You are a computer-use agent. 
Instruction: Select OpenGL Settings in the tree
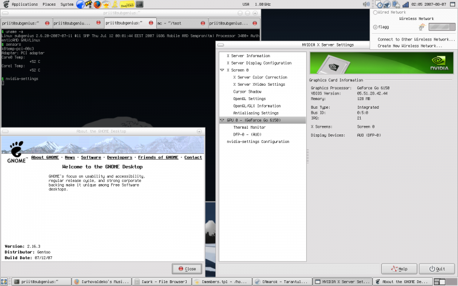[249, 98]
